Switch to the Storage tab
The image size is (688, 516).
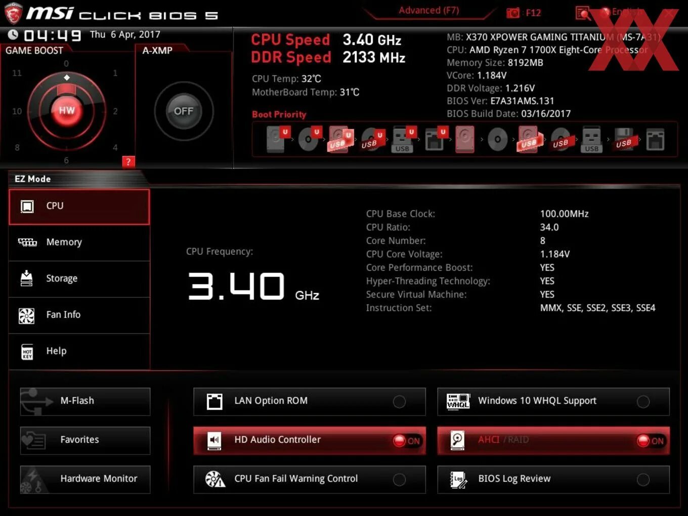pyautogui.click(x=79, y=279)
